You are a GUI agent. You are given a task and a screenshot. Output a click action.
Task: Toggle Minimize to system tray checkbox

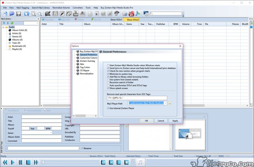[108, 74]
